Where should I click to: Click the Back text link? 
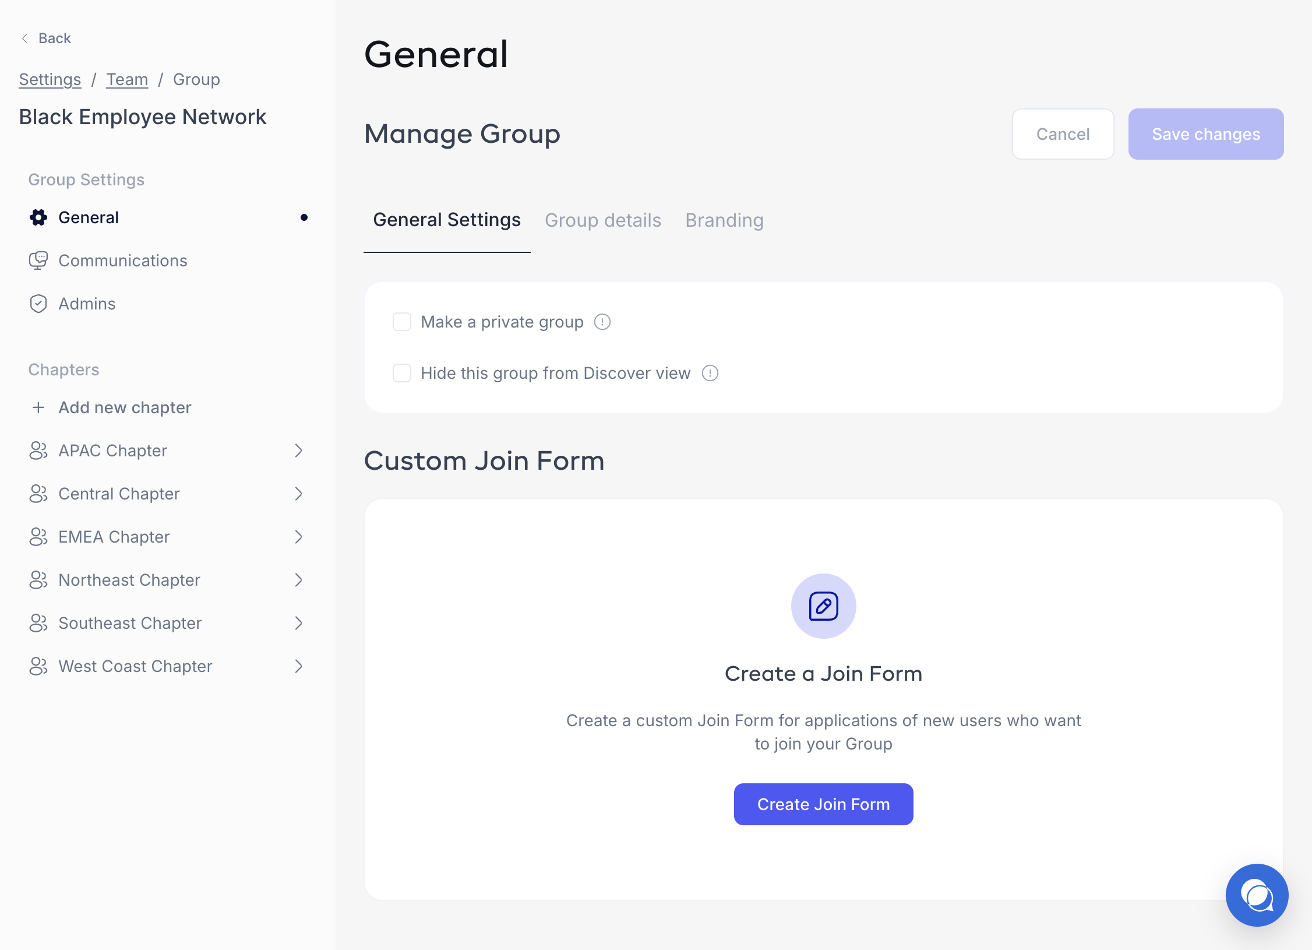[55, 38]
